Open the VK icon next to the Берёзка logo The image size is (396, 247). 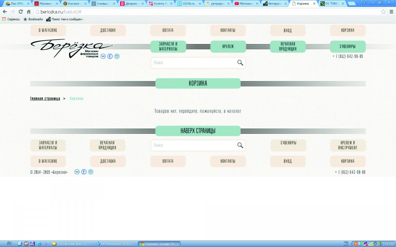[x=103, y=56]
